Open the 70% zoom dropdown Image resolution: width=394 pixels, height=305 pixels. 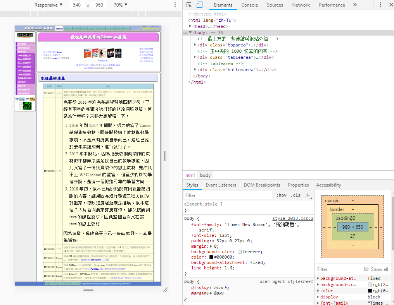(121, 5)
